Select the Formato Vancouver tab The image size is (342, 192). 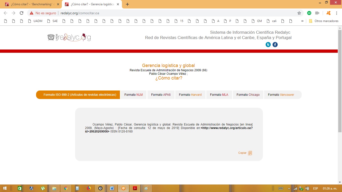click(x=281, y=95)
